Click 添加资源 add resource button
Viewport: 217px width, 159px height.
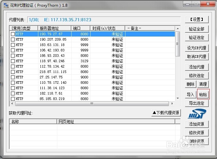197,124
